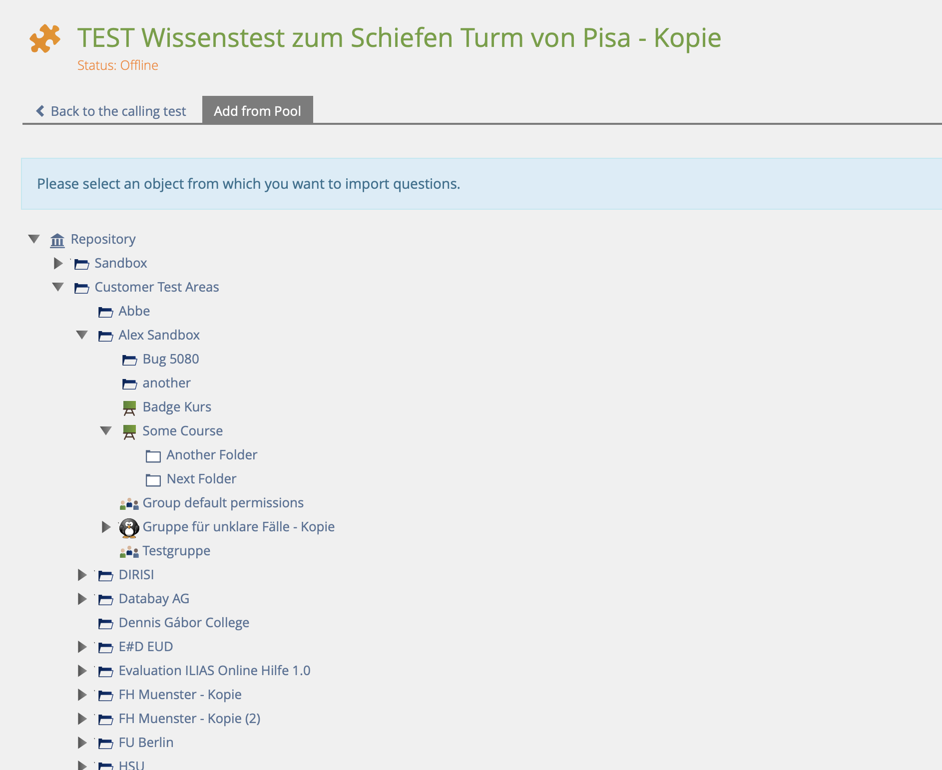
Task: Collapse the Alex Sandbox node
Action: tap(82, 335)
